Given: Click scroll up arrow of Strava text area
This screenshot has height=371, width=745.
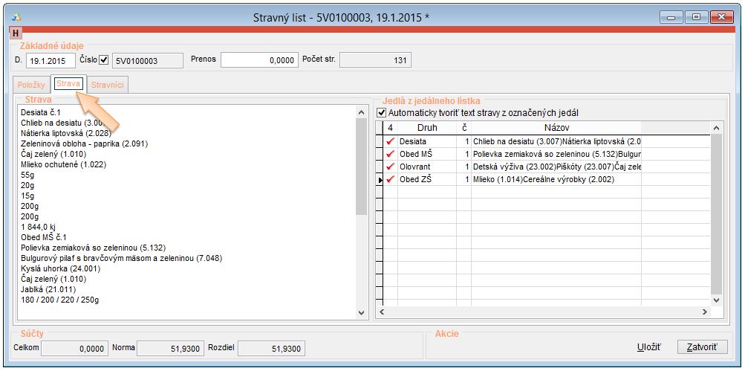Looking at the screenshot, I should tap(362, 112).
